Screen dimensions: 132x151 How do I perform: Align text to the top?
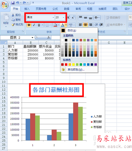pos(80,18)
